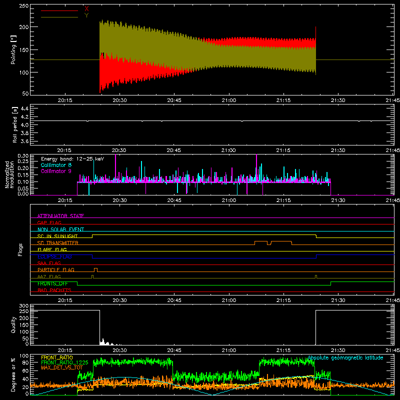Screen dimensions: 400x400
Task: Click the yellow FRONT_RATIO legend label
Action: click(x=57, y=357)
